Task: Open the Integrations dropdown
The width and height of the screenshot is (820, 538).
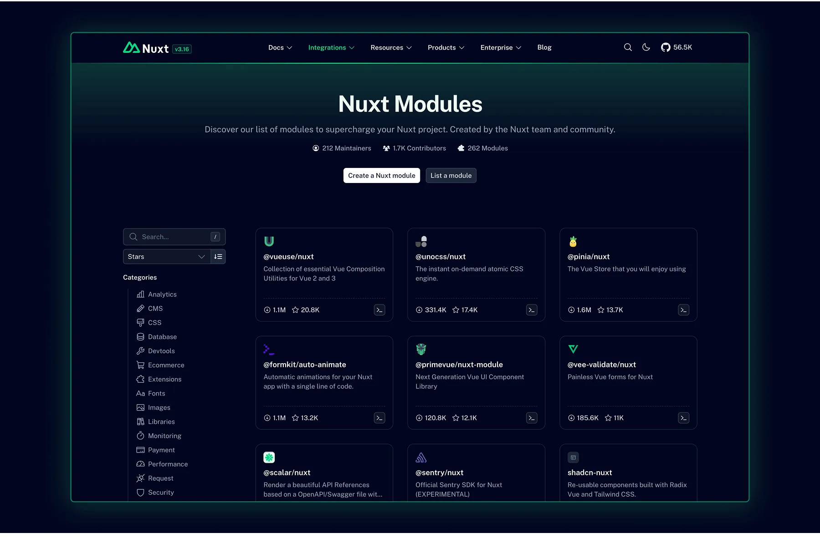Action: coord(331,47)
